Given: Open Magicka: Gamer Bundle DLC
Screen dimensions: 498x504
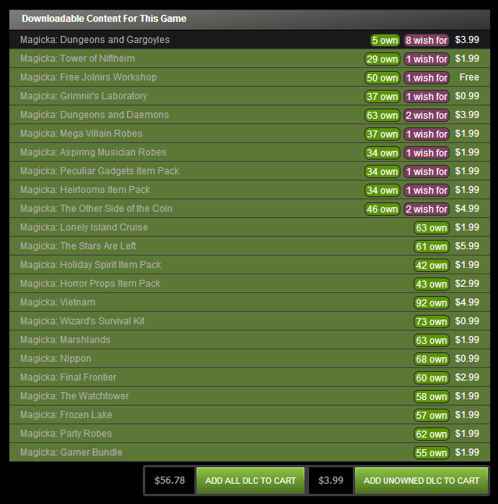Looking at the screenshot, I should point(250,452).
